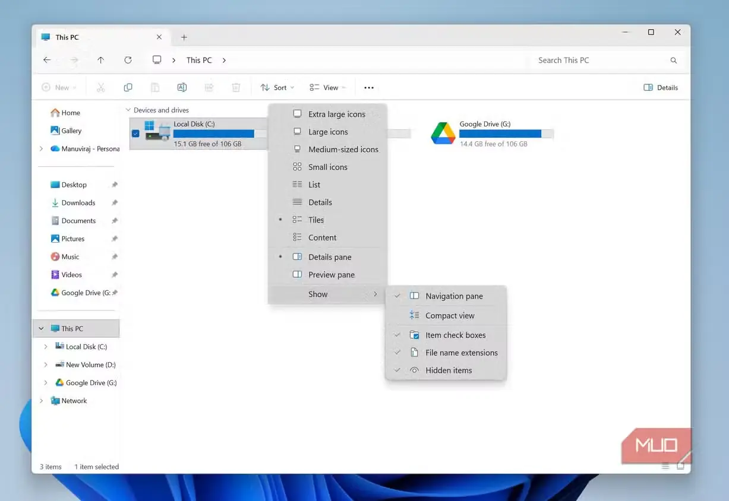Toggle Details pane button on toolbar
Viewport: 729px width, 501px height.
[x=661, y=88]
